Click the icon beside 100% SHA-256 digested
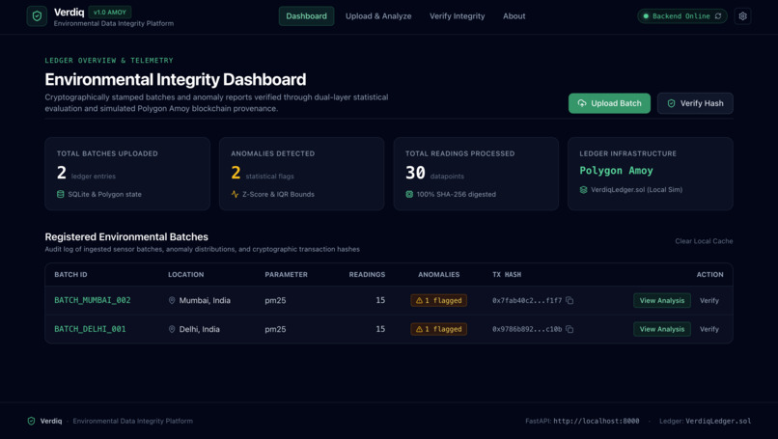Screen dimensions: 778x439 click(x=409, y=194)
